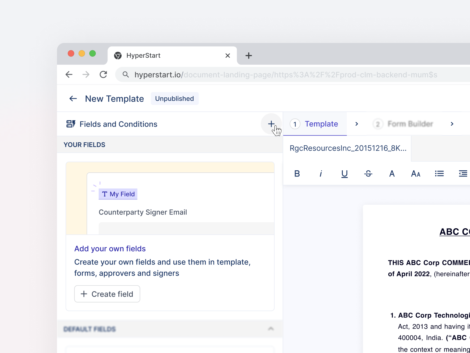Click the chevron after Form Builder

[452, 124]
